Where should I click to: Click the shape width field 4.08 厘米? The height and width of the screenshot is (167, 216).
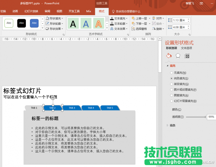[180, 27]
